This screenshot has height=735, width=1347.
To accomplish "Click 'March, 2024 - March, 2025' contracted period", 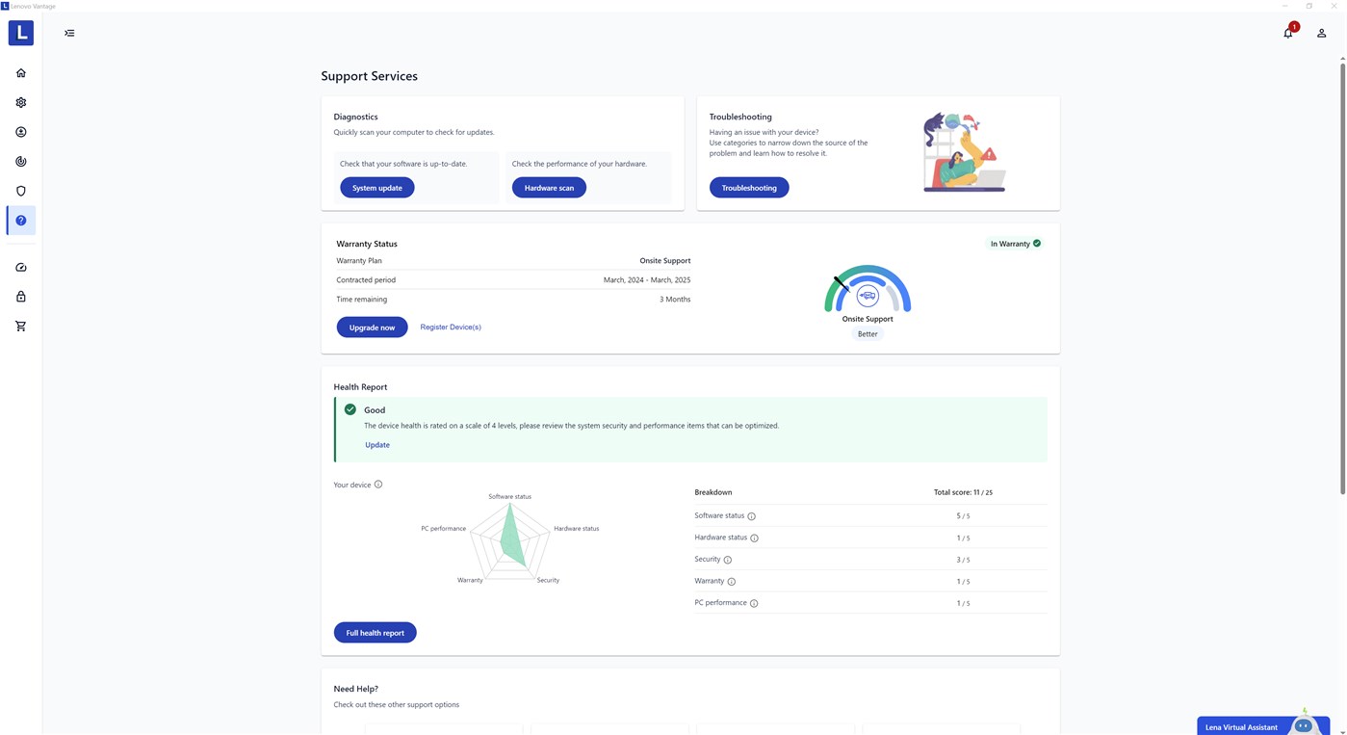I will tap(647, 280).
